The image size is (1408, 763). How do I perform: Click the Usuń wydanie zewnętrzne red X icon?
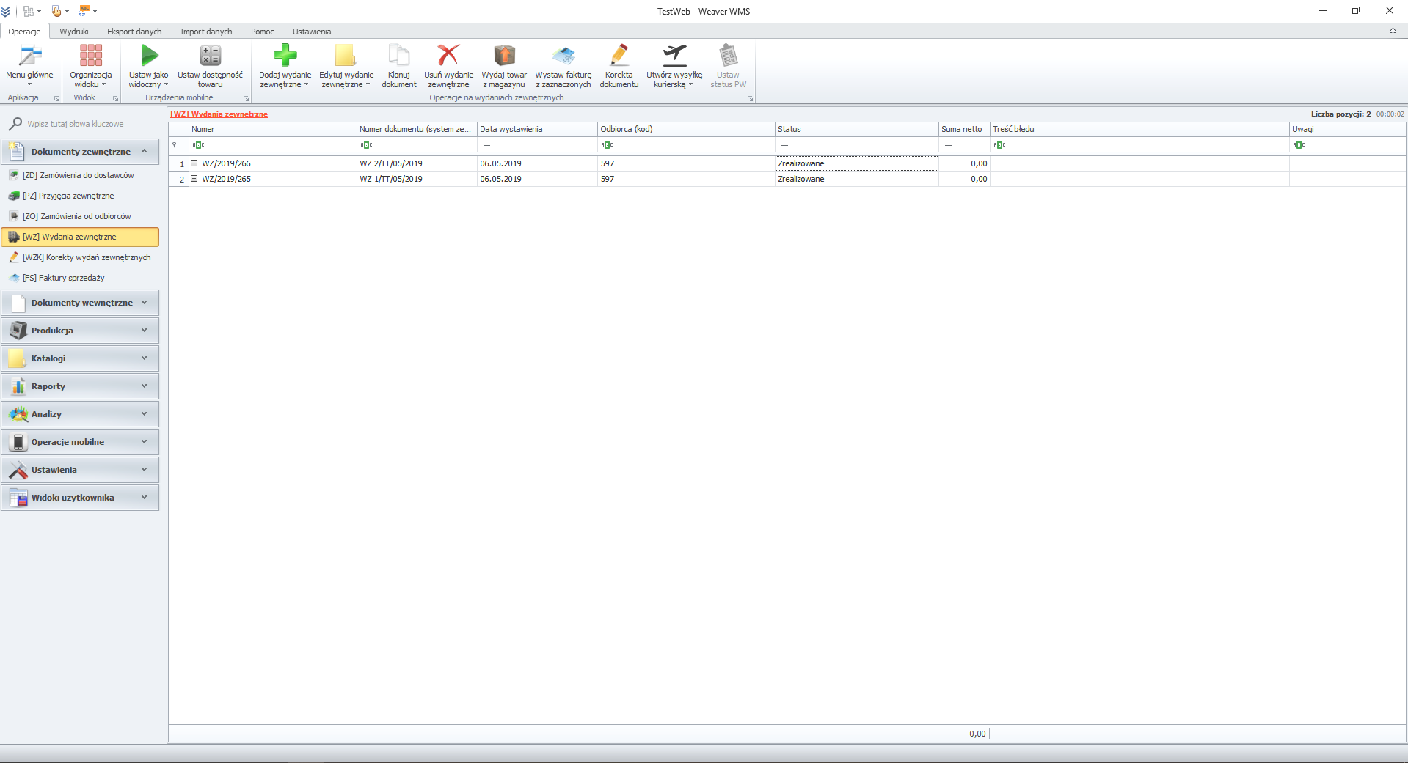click(448, 56)
